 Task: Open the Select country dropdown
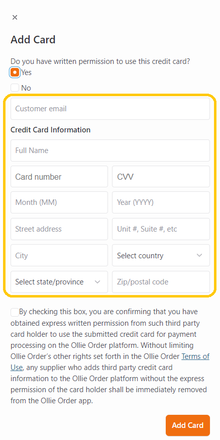click(x=161, y=255)
